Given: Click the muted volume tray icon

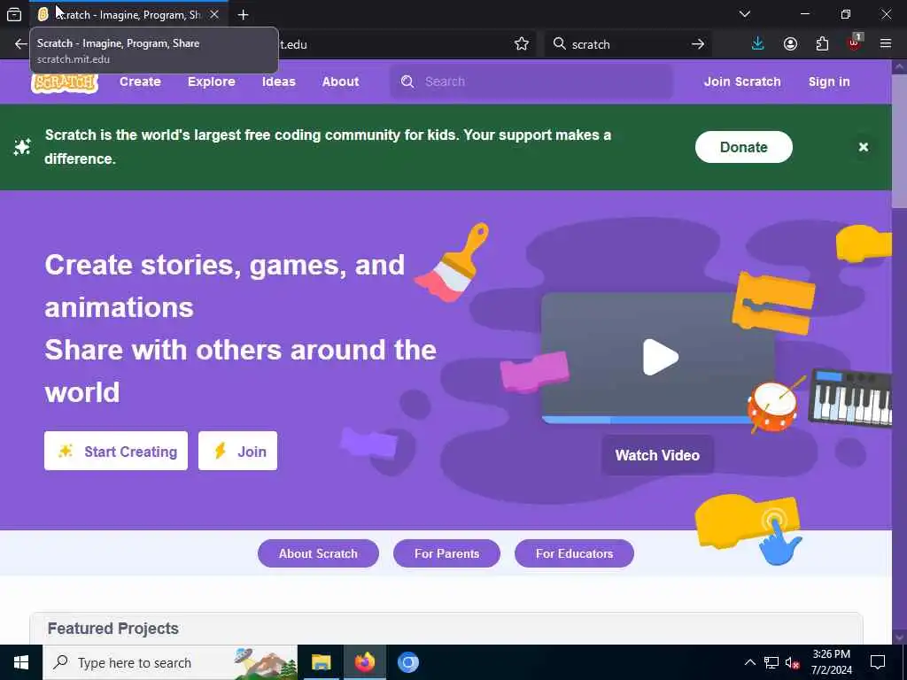Looking at the screenshot, I should tap(793, 663).
